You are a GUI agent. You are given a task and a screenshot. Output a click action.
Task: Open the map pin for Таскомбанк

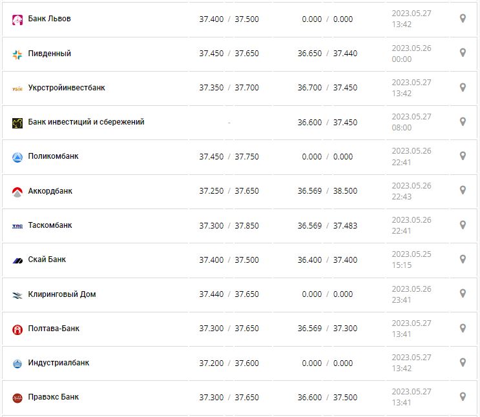[x=463, y=225]
